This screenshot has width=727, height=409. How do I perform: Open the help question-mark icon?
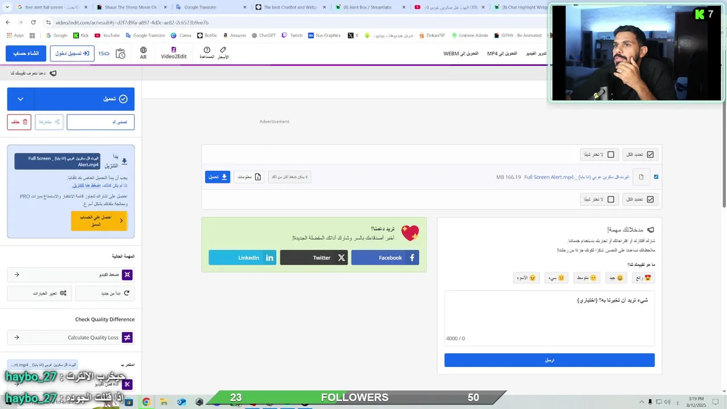[207, 53]
